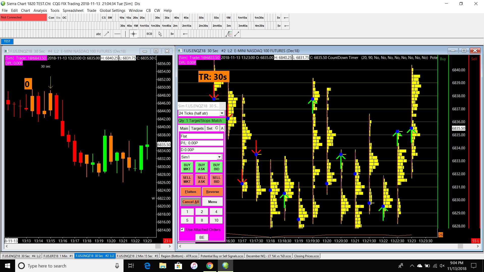Viewport: 484px width, 272px height.
Task: Toggle the CS toolbar button
Action: click(104, 18)
